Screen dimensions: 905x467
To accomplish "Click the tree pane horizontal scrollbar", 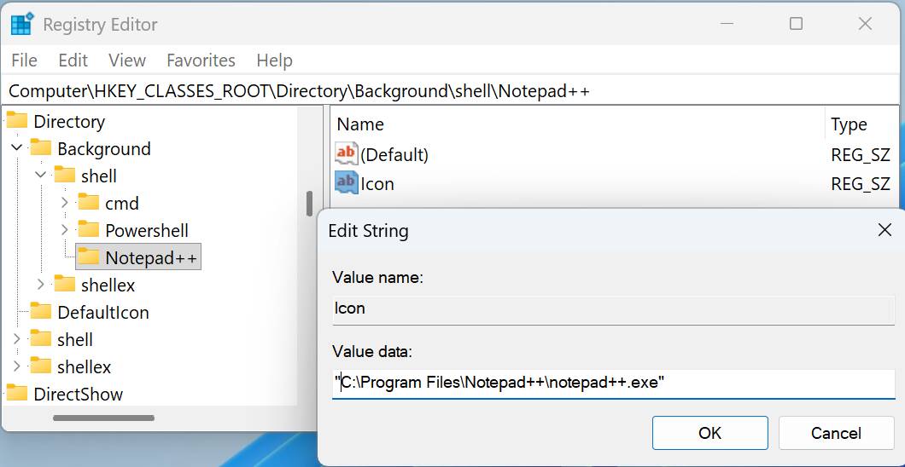I will tap(104, 418).
